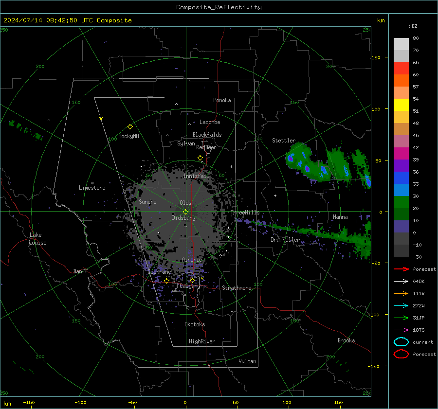Pick the green 20-30 dBZ swatch
This screenshot has height=409, width=438.
click(401, 202)
